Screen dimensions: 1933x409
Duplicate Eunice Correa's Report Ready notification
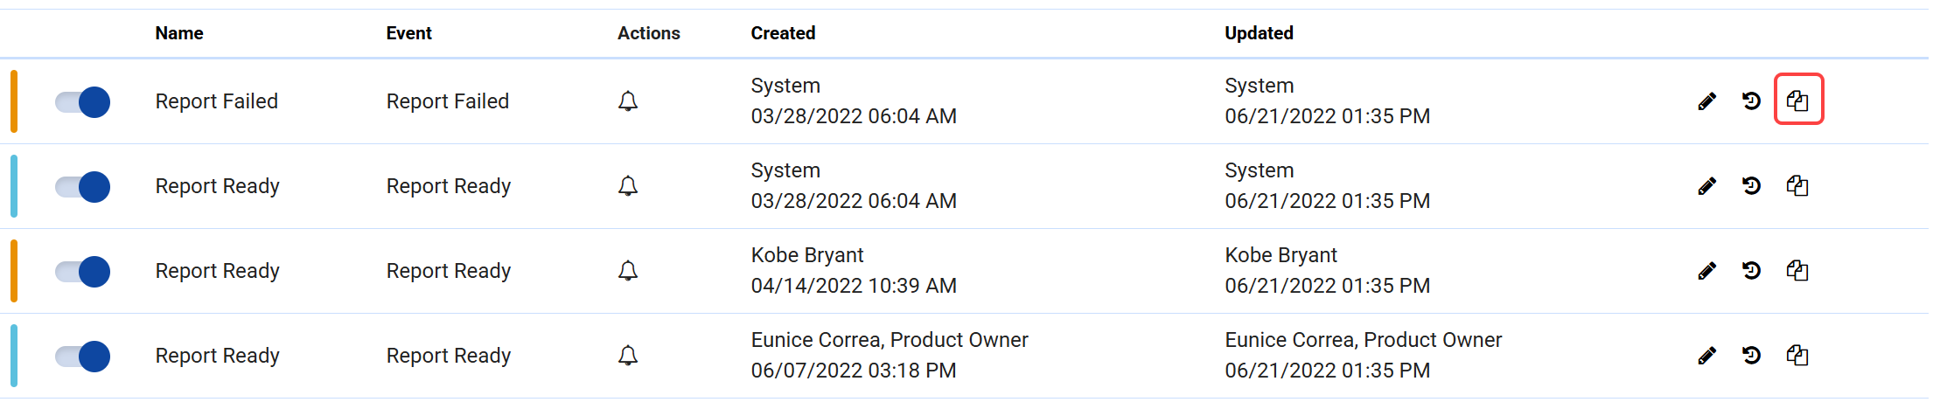(x=1797, y=356)
